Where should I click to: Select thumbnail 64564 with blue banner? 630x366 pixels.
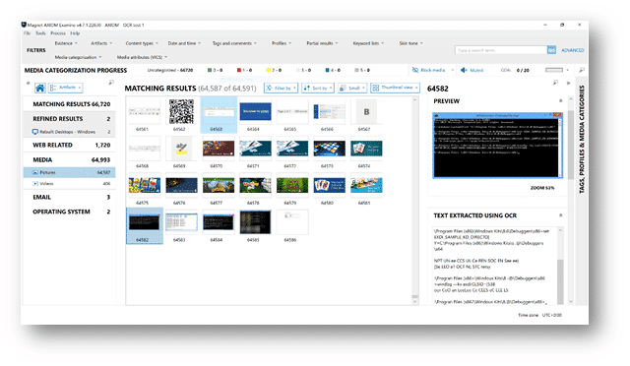(255, 112)
